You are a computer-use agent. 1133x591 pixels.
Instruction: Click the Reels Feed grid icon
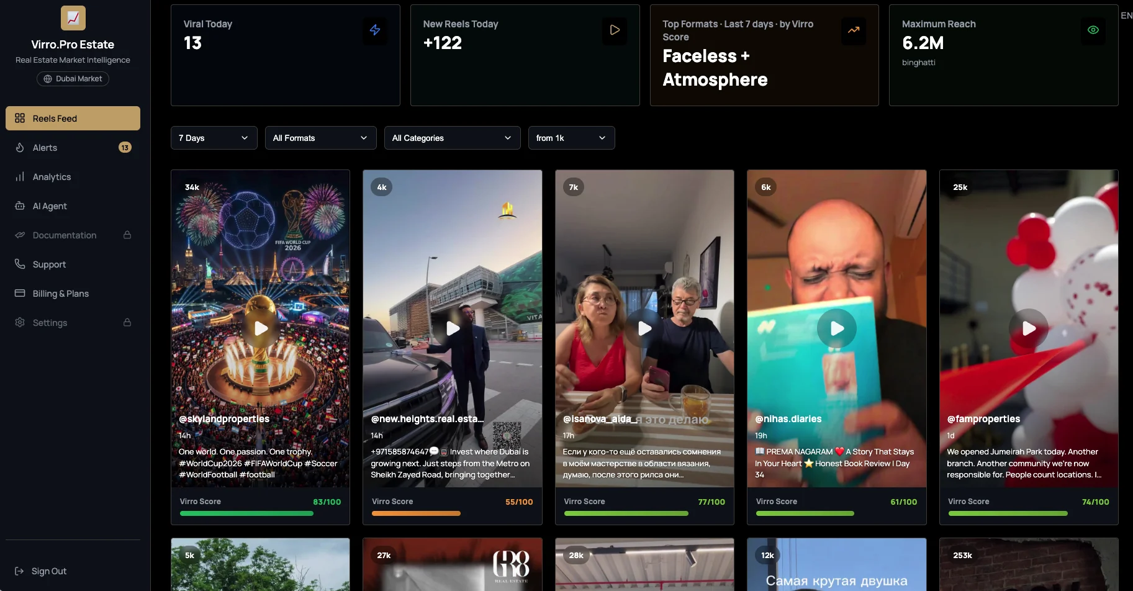click(x=20, y=118)
